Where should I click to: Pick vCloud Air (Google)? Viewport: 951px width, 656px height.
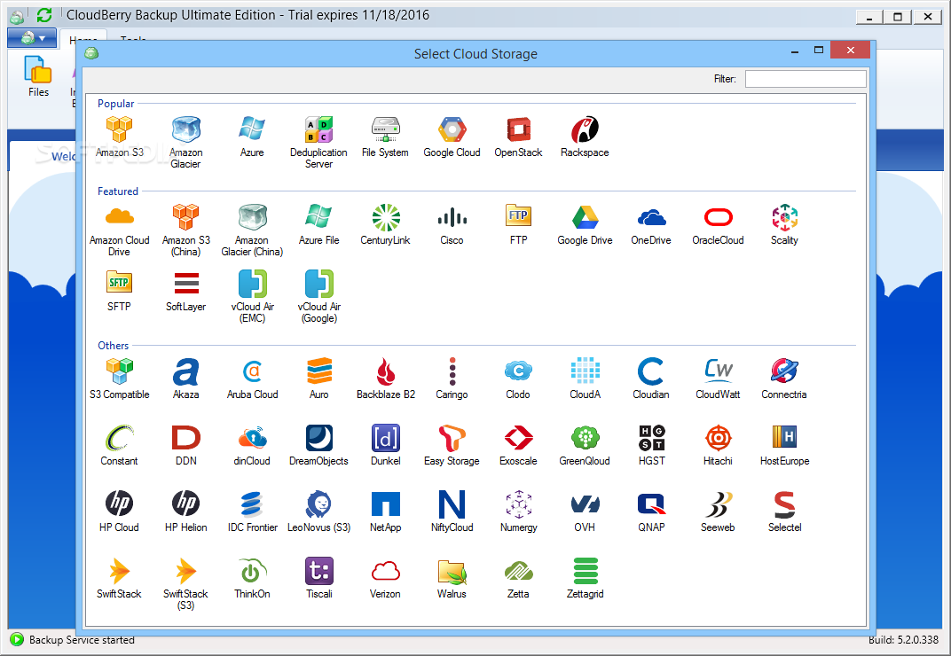pos(319,297)
